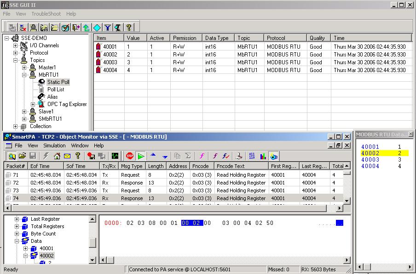Click the door exit icon in SSE GUI toolbar

pos(76,27)
